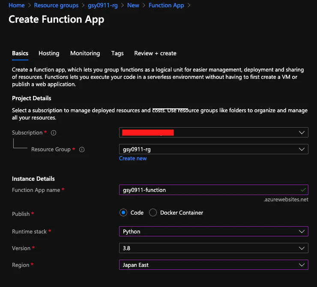Click the Instance Details heading
This screenshot has width=317, height=287.
33,179
